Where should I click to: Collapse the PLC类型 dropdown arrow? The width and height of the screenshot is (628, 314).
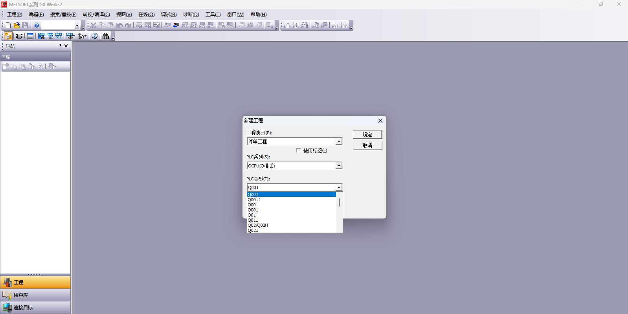(339, 187)
